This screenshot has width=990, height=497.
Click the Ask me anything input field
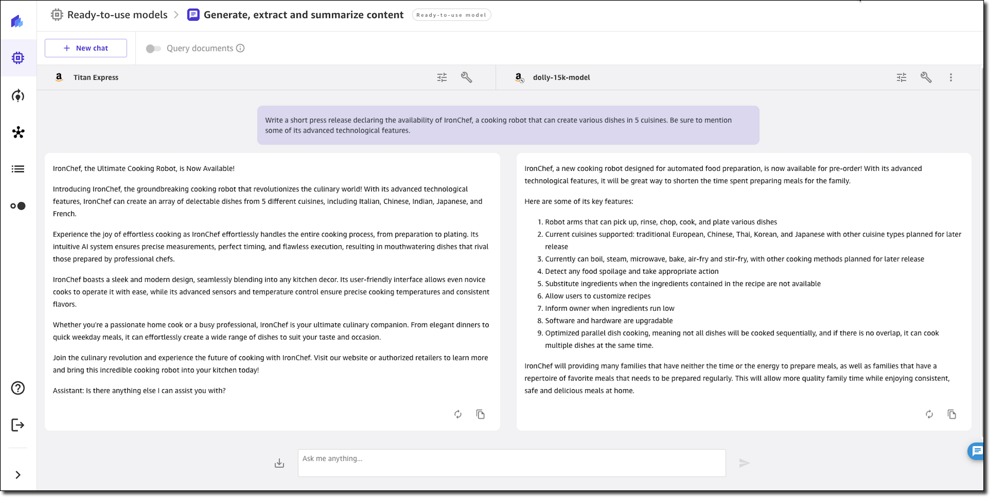click(x=511, y=463)
